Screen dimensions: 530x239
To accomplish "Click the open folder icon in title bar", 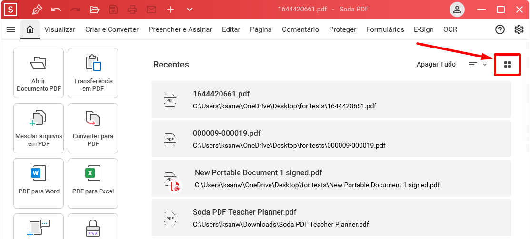I will click(x=94, y=10).
